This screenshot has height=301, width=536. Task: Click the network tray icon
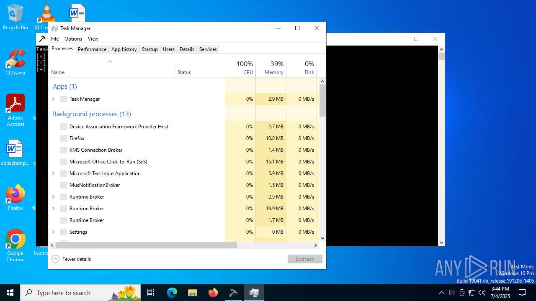472,293
